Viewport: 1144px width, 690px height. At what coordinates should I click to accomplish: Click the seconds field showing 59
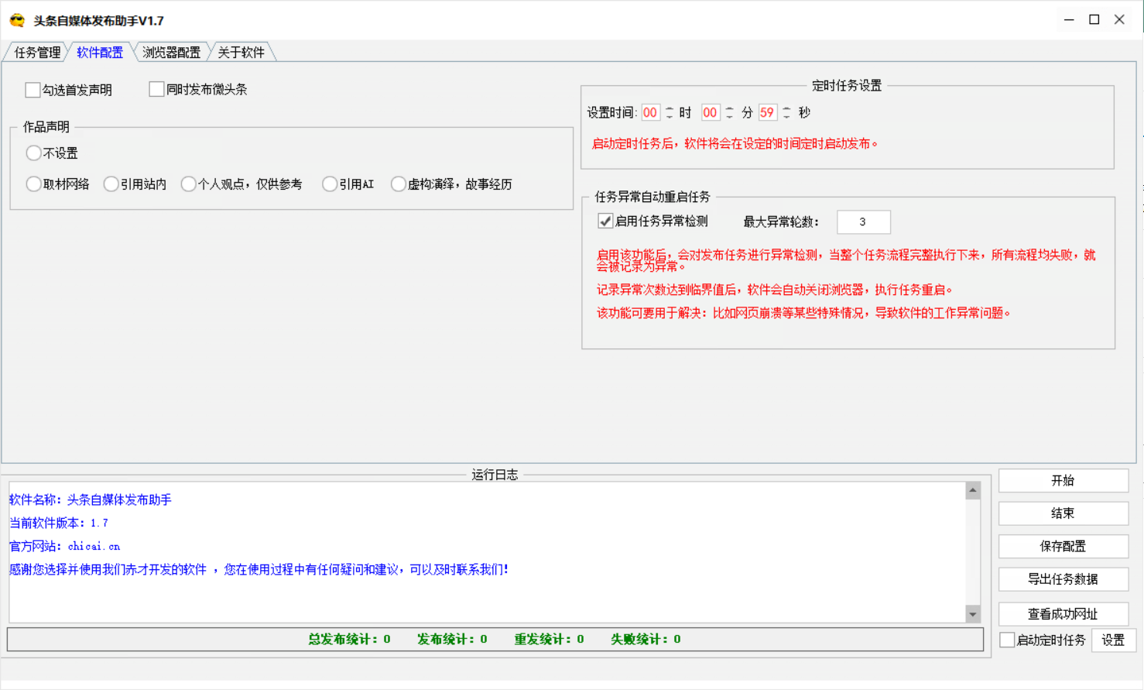click(767, 112)
